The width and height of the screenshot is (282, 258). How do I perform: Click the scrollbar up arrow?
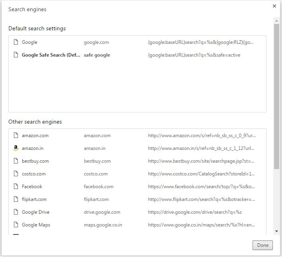[x=276, y=20]
